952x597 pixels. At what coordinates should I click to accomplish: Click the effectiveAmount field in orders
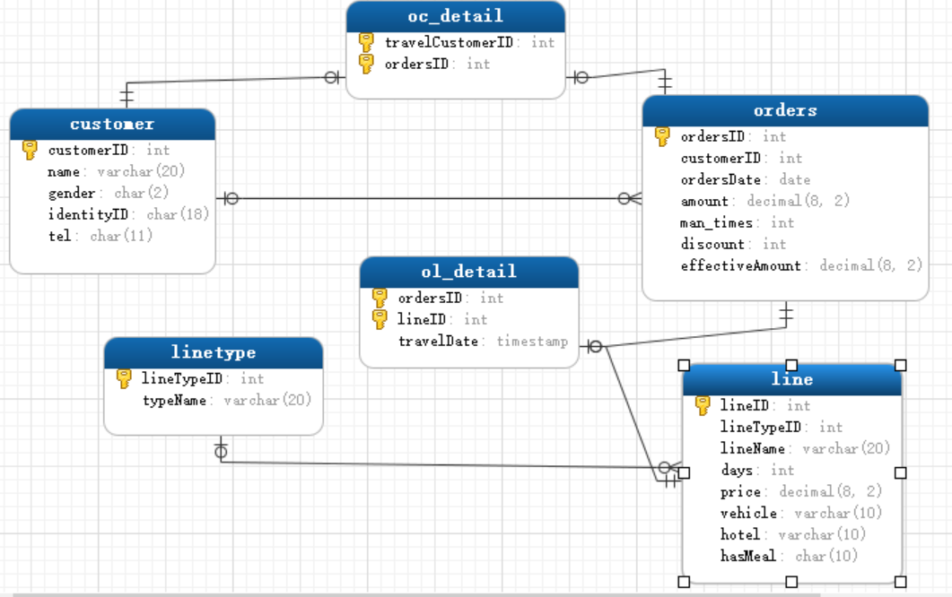pos(801,265)
